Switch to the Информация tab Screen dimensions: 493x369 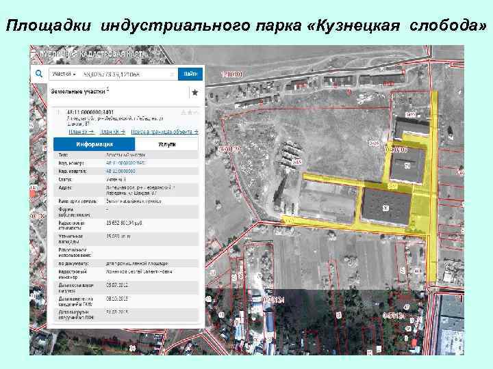point(94,144)
